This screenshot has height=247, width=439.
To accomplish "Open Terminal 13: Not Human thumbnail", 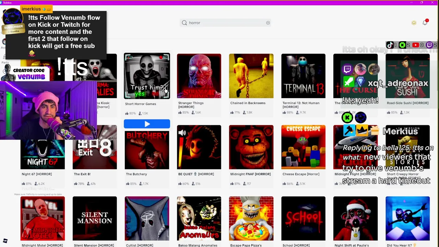I will point(303,76).
